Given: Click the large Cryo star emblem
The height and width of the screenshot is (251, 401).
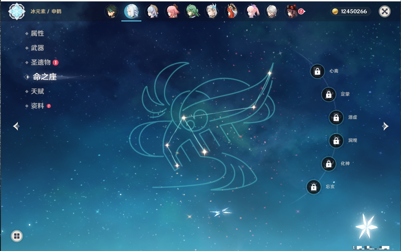Looking at the screenshot, I should (367, 227).
